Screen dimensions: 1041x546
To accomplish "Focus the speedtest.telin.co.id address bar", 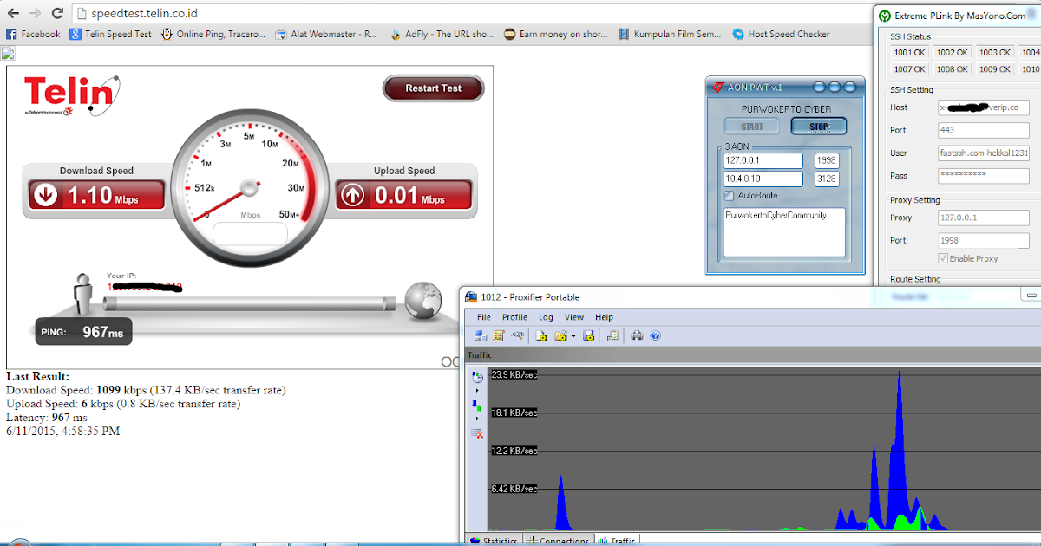I will [x=520, y=13].
